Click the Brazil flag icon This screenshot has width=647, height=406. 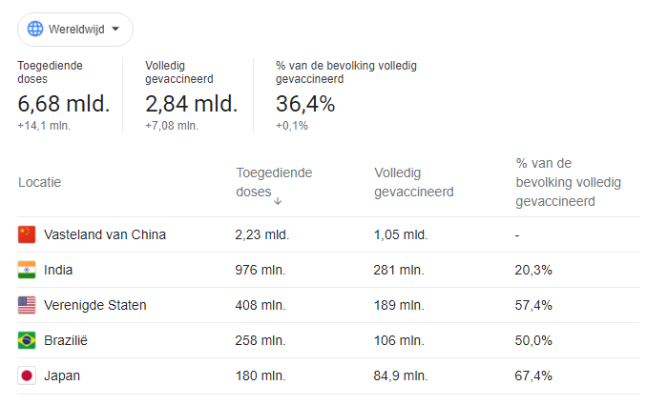27,340
